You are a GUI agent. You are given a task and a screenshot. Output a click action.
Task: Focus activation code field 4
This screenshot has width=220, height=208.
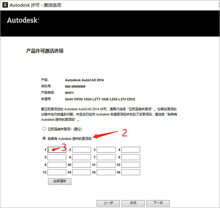[131, 150]
